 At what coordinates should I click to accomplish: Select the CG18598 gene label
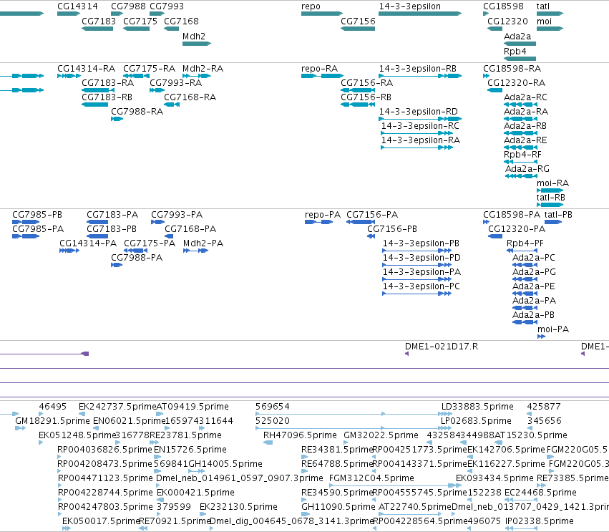(x=503, y=6)
